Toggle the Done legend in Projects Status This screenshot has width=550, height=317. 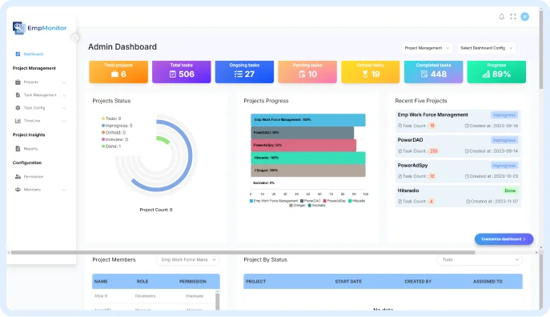pos(111,146)
